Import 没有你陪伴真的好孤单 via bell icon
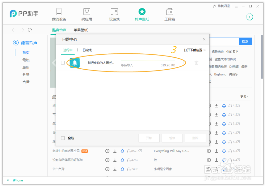This screenshot has width=266, height=187. [x=122, y=160]
